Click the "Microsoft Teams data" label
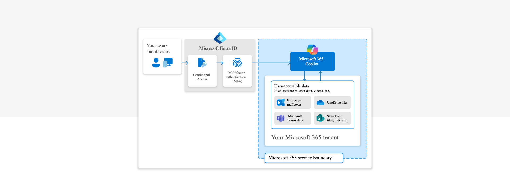 [295, 118]
